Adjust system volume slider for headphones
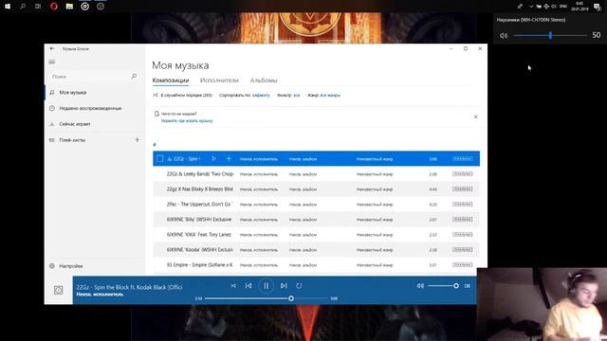 pyautogui.click(x=550, y=35)
